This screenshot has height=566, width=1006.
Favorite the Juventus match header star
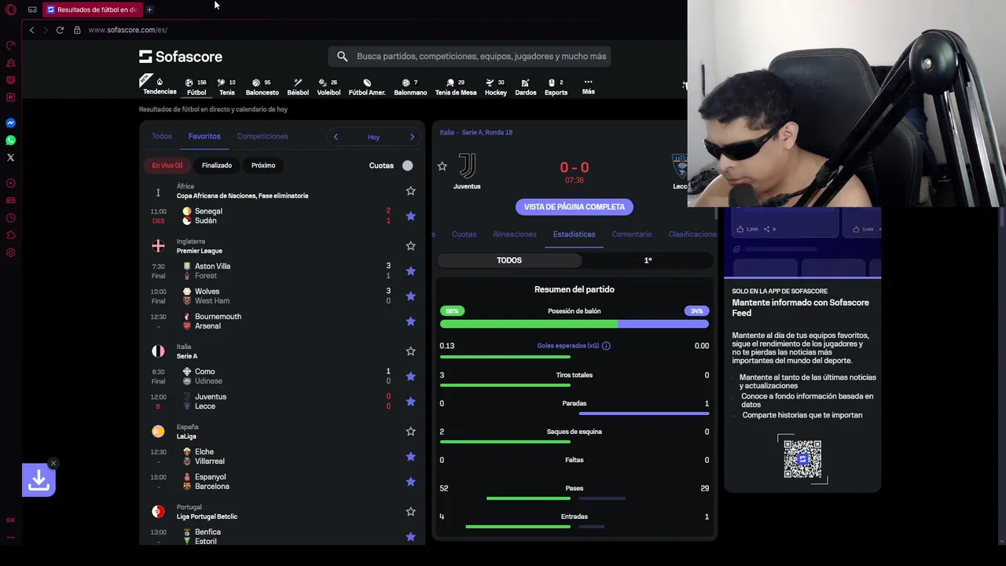442,167
